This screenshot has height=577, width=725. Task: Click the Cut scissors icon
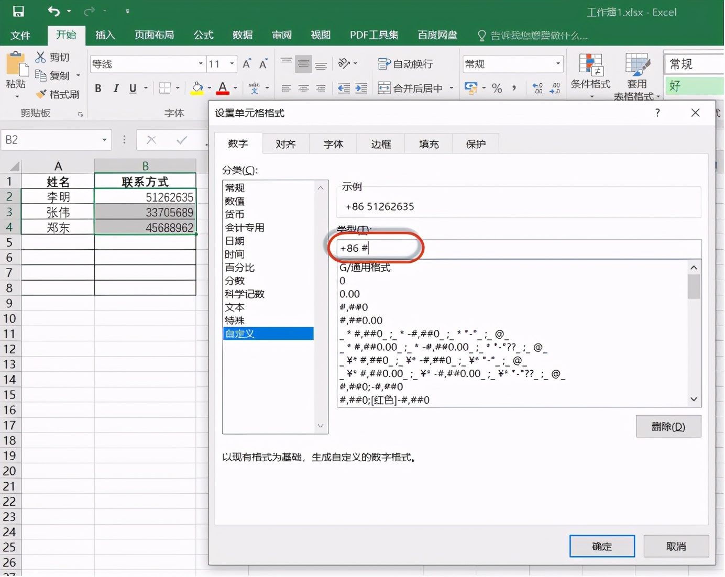[40, 57]
